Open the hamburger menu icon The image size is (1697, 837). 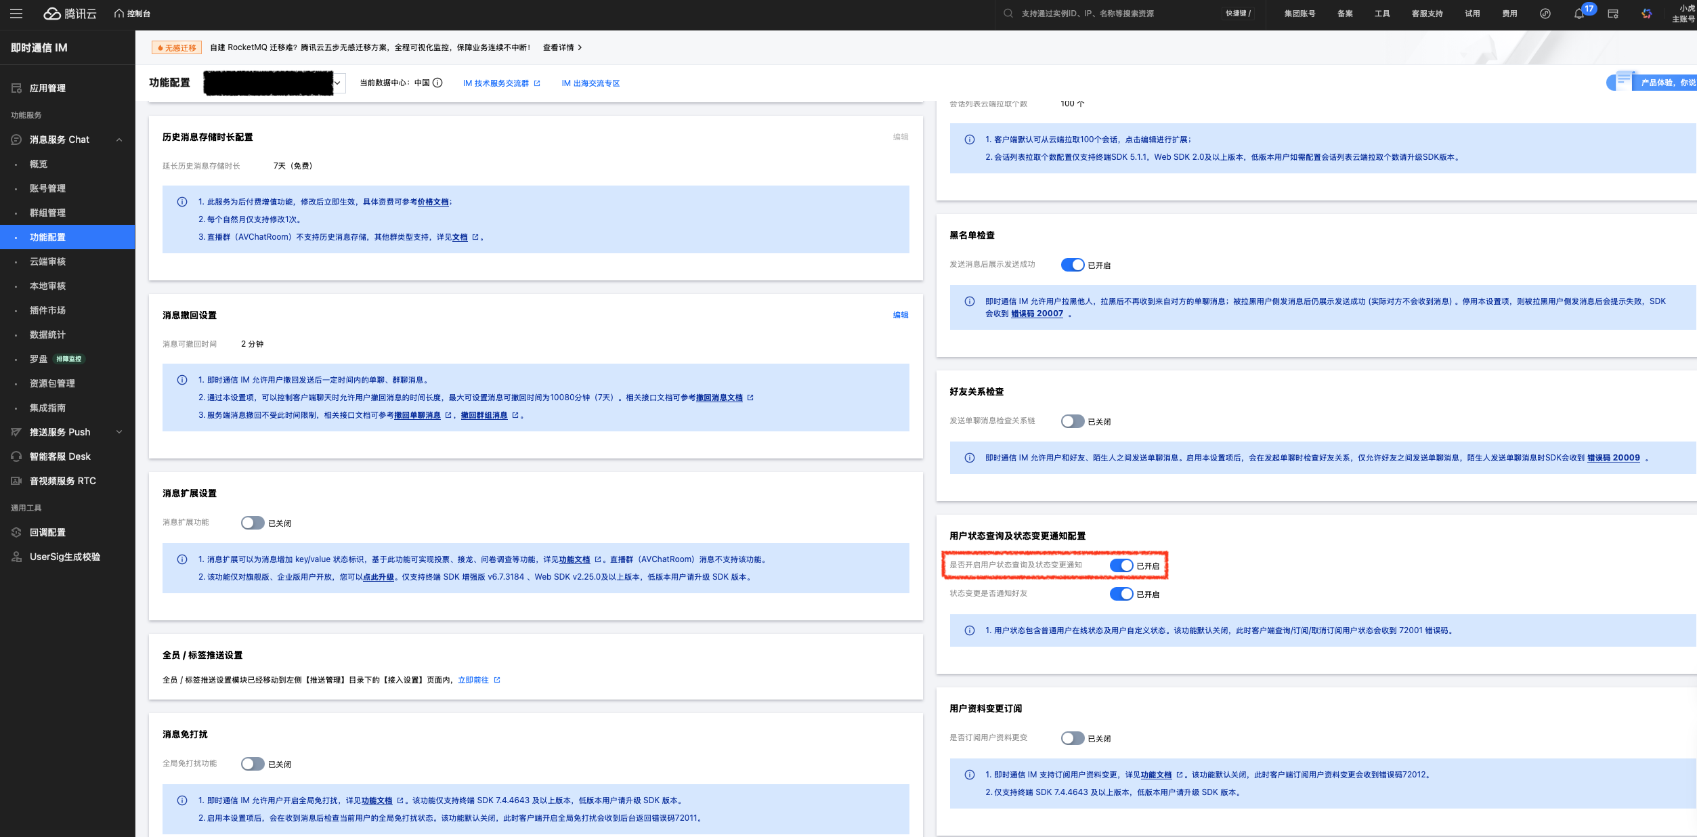click(x=16, y=14)
